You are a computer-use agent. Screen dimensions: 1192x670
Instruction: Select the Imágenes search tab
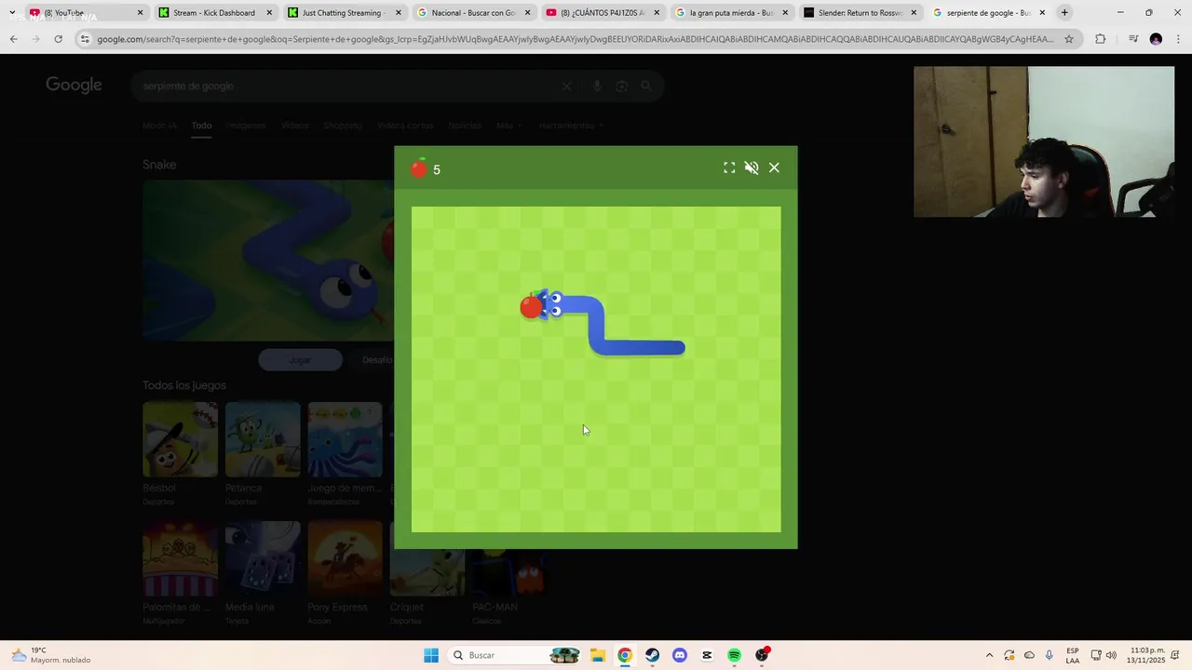pyautogui.click(x=246, y=126)
